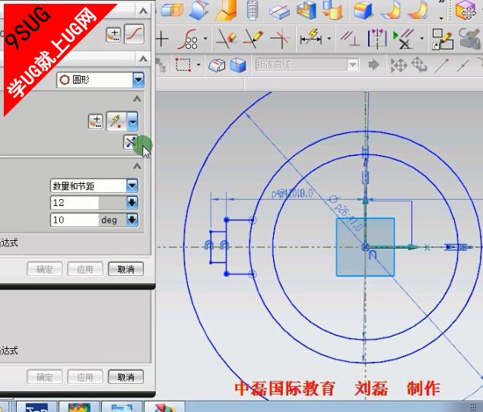Select the Quick Trim tool
This screenshot has width=483, height=412.
(227, 39)
